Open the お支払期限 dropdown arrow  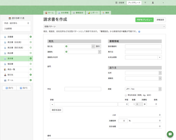(160, 57)
